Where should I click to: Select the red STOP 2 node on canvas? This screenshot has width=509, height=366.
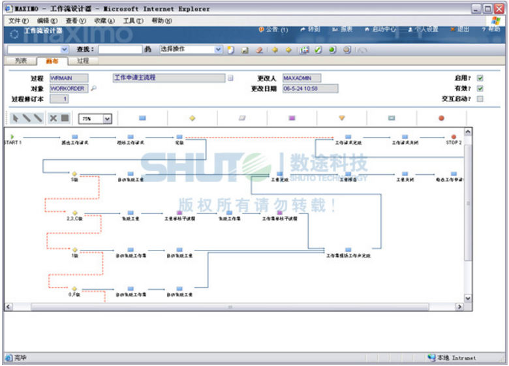click(454, 137)
